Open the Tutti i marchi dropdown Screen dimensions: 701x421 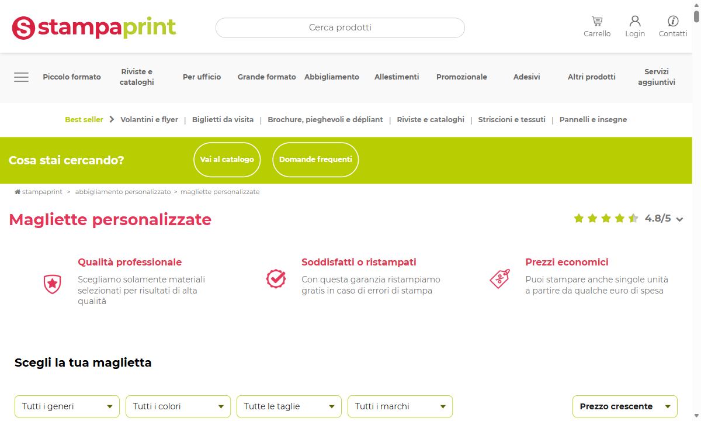coord(400,406)
